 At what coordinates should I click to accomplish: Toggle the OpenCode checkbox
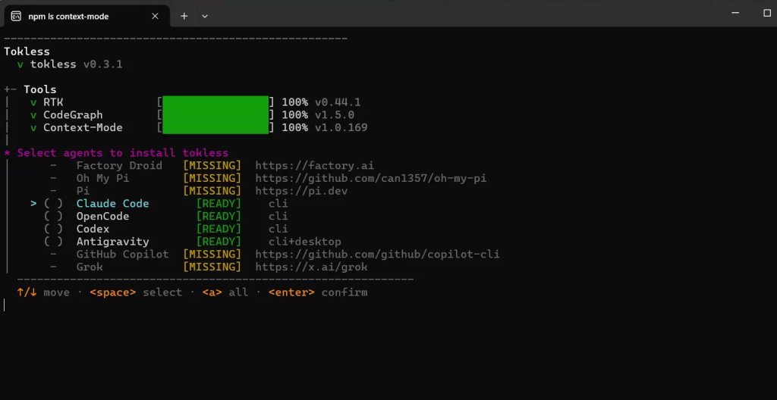[x=54, y=217]
